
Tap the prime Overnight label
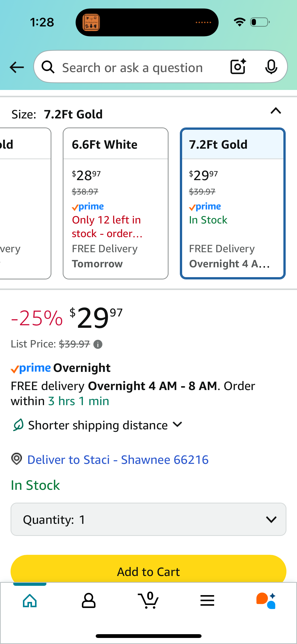point(61,368)
